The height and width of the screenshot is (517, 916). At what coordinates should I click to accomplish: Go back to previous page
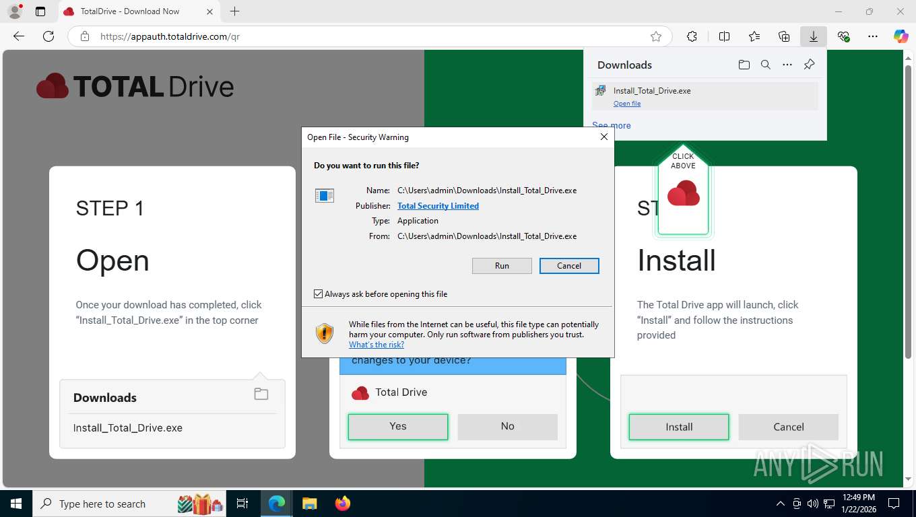click(x=19, y=36)
